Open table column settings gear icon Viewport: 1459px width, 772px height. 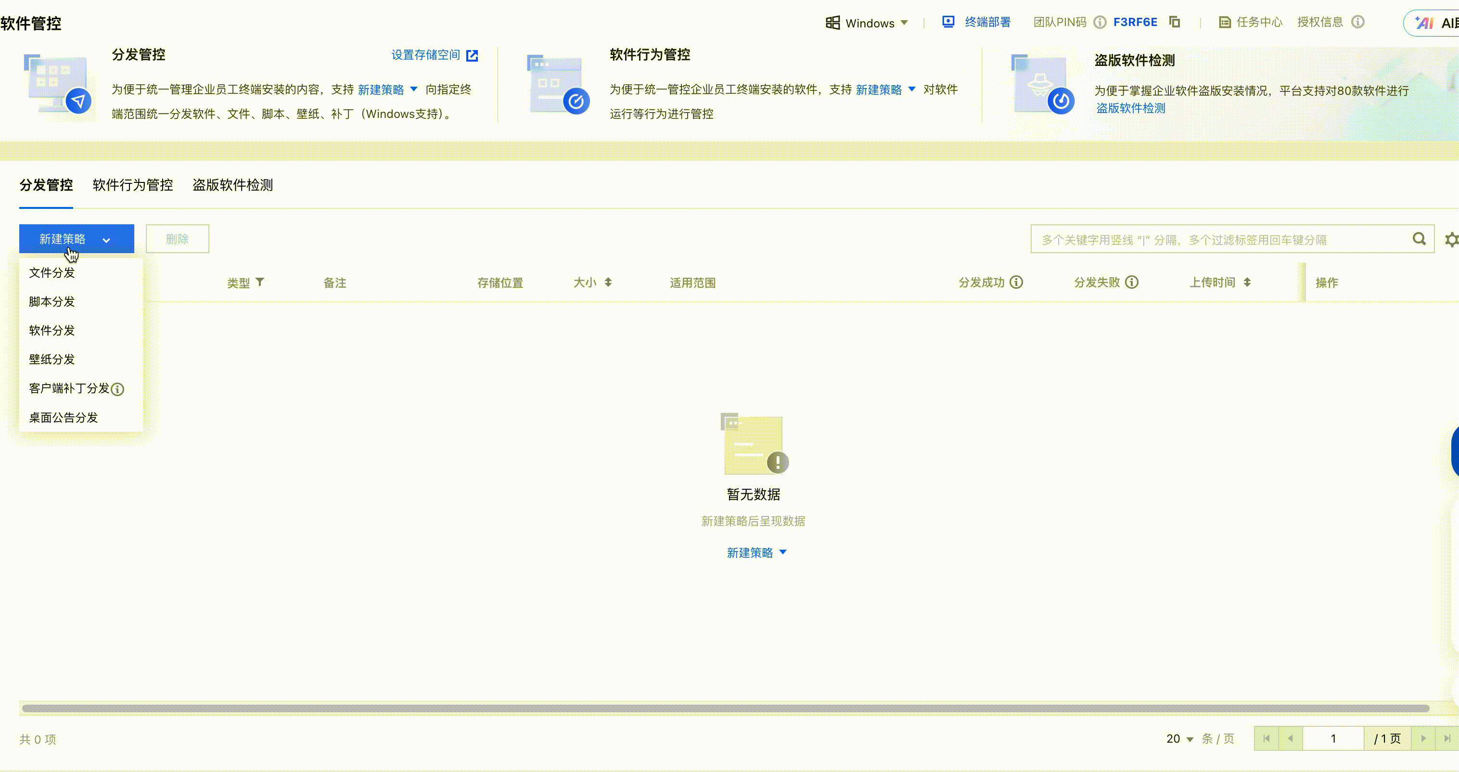tap(1451, 240)
